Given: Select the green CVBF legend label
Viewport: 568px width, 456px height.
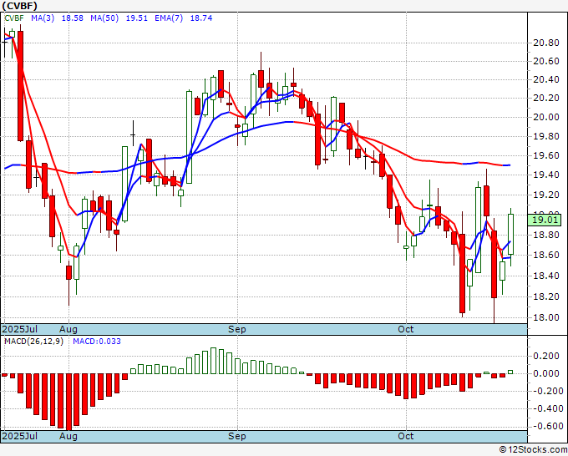Looking at the screenshot, I should pyautogui.click(x=14, y=18).
